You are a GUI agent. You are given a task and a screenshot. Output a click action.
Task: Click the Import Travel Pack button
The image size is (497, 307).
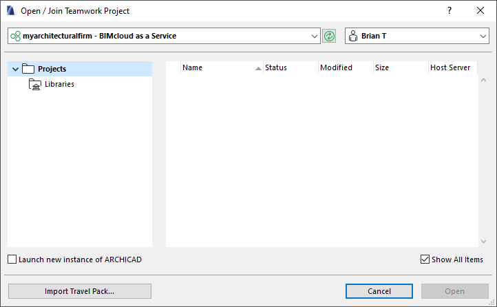tap(79, 291)
